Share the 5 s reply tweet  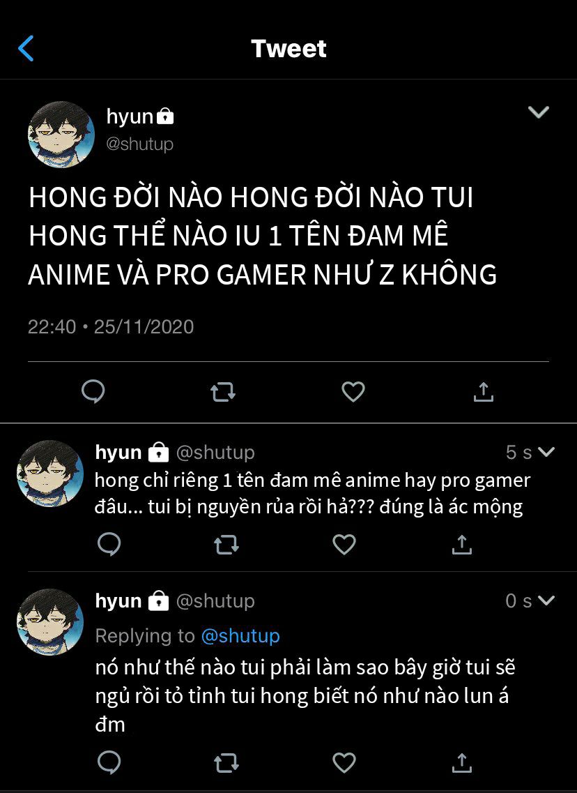click(x=462, y=545)
